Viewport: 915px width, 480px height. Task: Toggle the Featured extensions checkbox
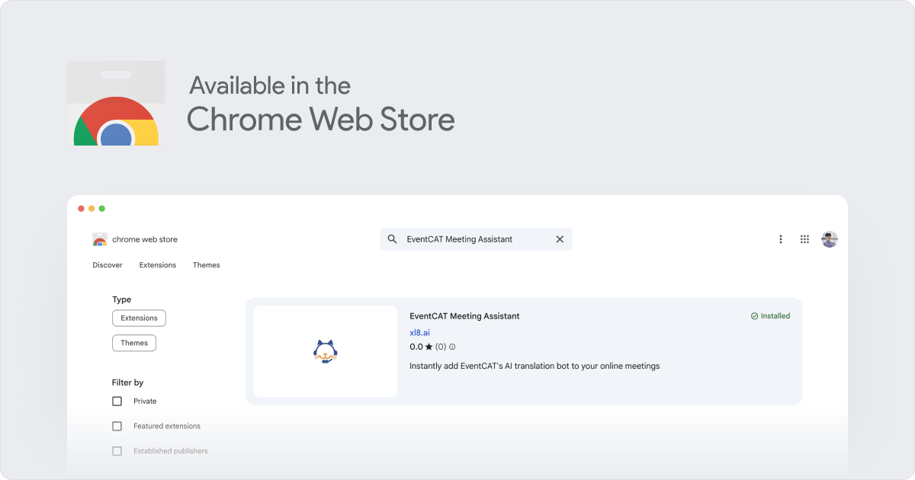point(117,426)
